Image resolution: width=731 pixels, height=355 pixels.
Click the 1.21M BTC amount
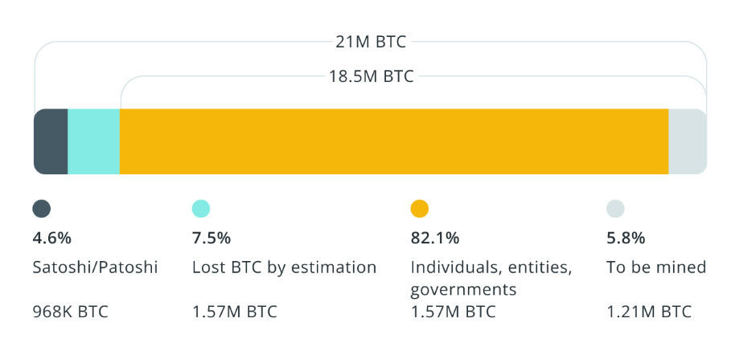coord(649,312)
